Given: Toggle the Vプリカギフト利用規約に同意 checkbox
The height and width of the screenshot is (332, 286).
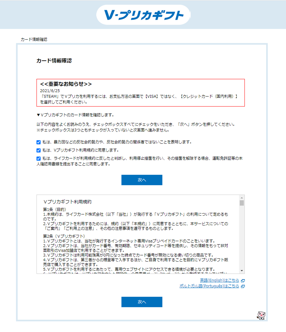Looking at the screenshot, I should tap(38, 150).
